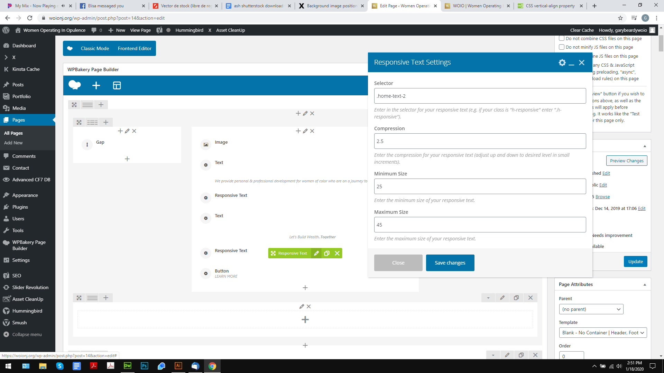Open the WordPress logo menu in admin bar
The height and width of the screenshot is (373, 664).
[6, 30]
